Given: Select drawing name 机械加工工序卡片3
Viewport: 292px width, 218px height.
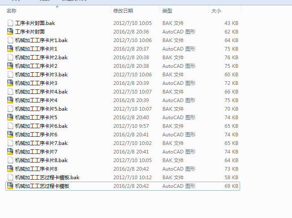Looking at the screenshot, I should [x=36, y=83].
